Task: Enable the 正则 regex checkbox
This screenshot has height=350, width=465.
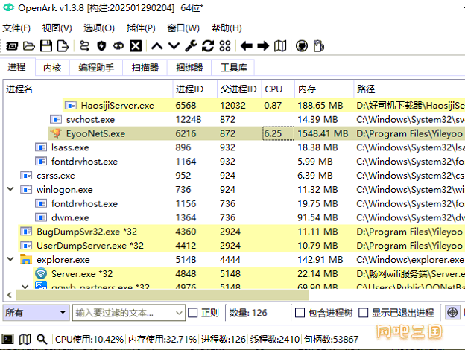Action: pyautogui.click(x=193, y=313)
